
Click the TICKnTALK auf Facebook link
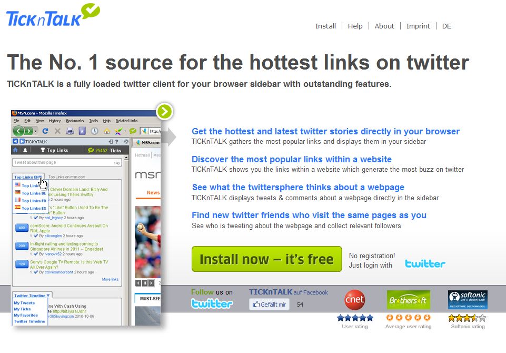289,292
